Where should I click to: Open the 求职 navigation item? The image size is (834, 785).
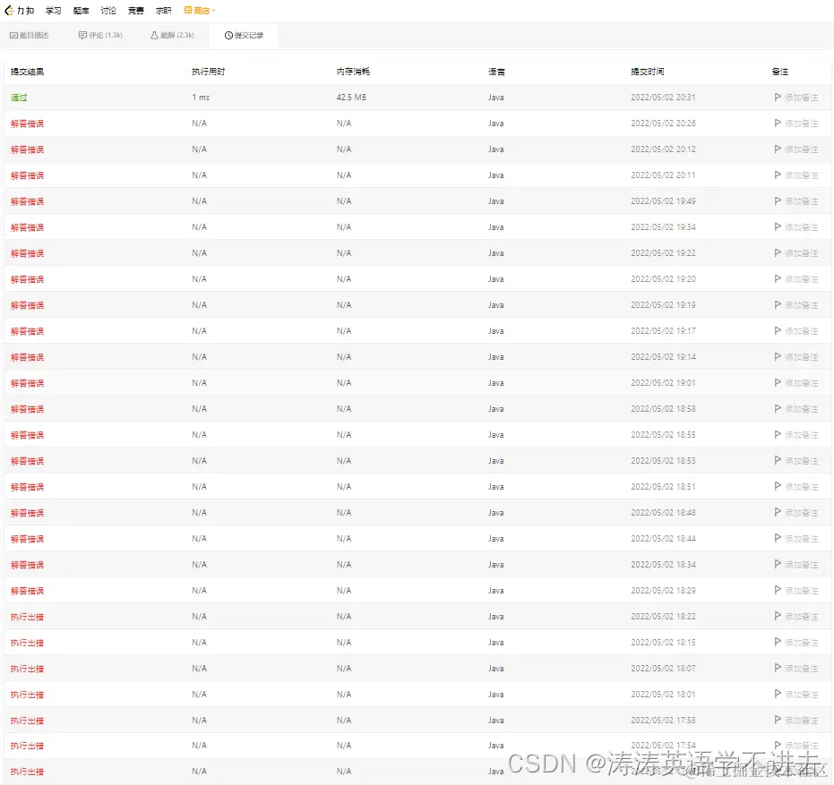tap(163, 11)
